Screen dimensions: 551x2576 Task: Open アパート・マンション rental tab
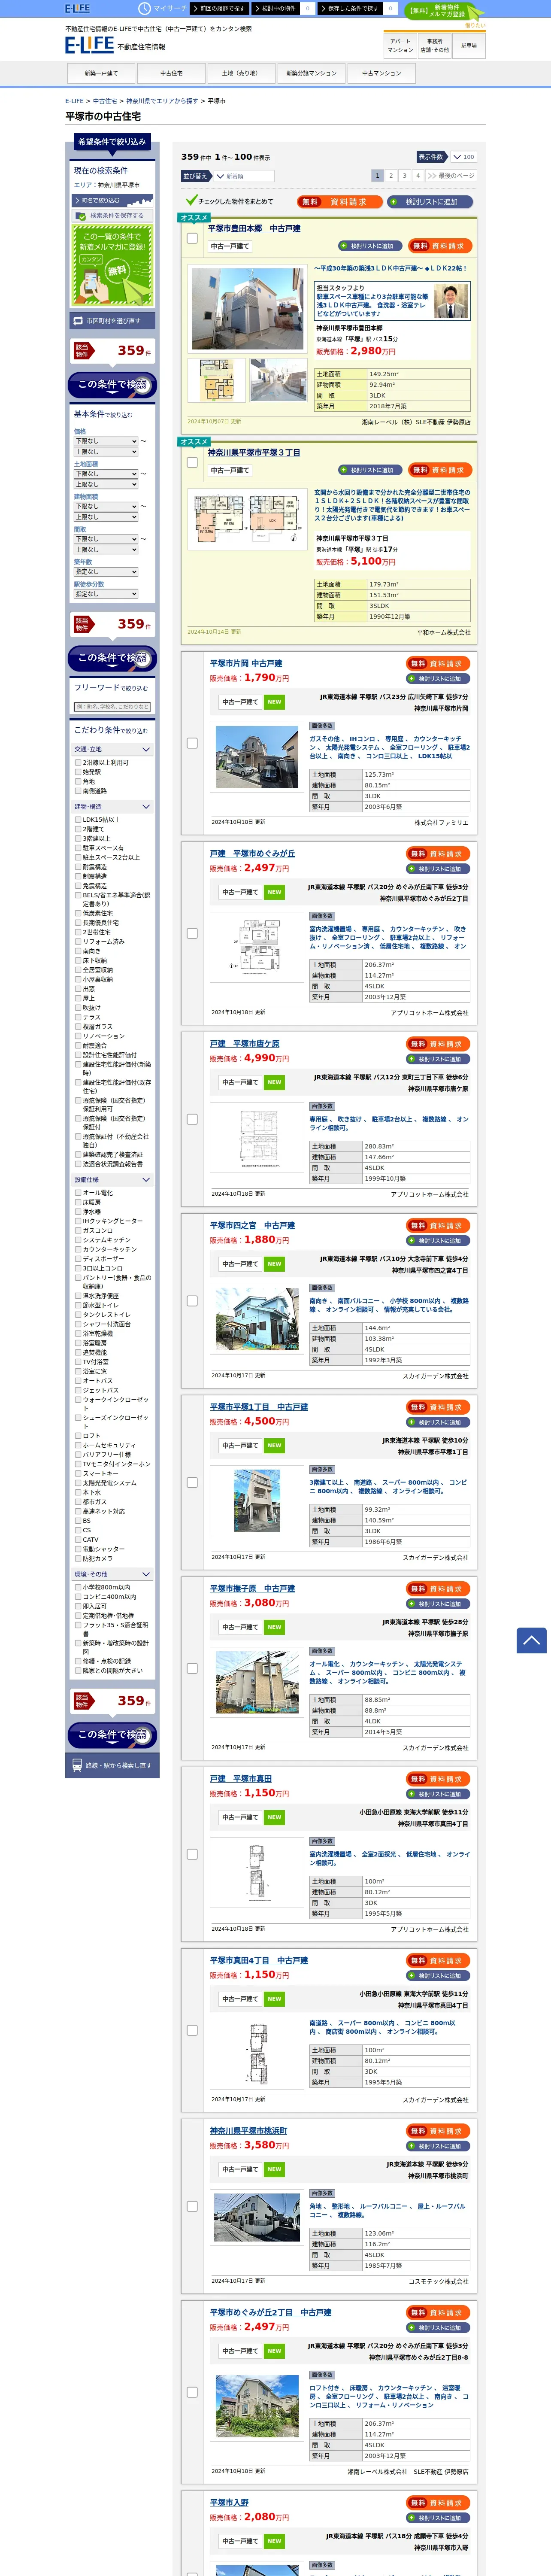tap(400, 46)
